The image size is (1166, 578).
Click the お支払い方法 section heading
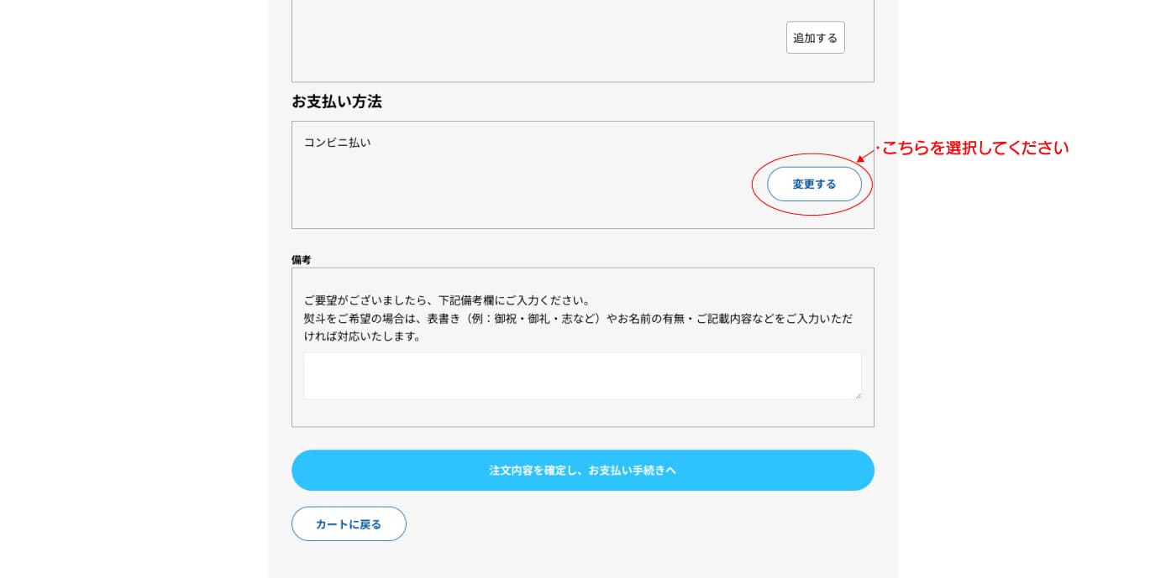336,102
